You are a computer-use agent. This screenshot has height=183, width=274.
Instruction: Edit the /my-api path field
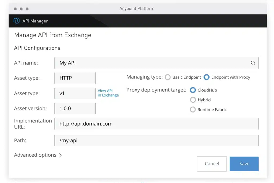(156, 141)
